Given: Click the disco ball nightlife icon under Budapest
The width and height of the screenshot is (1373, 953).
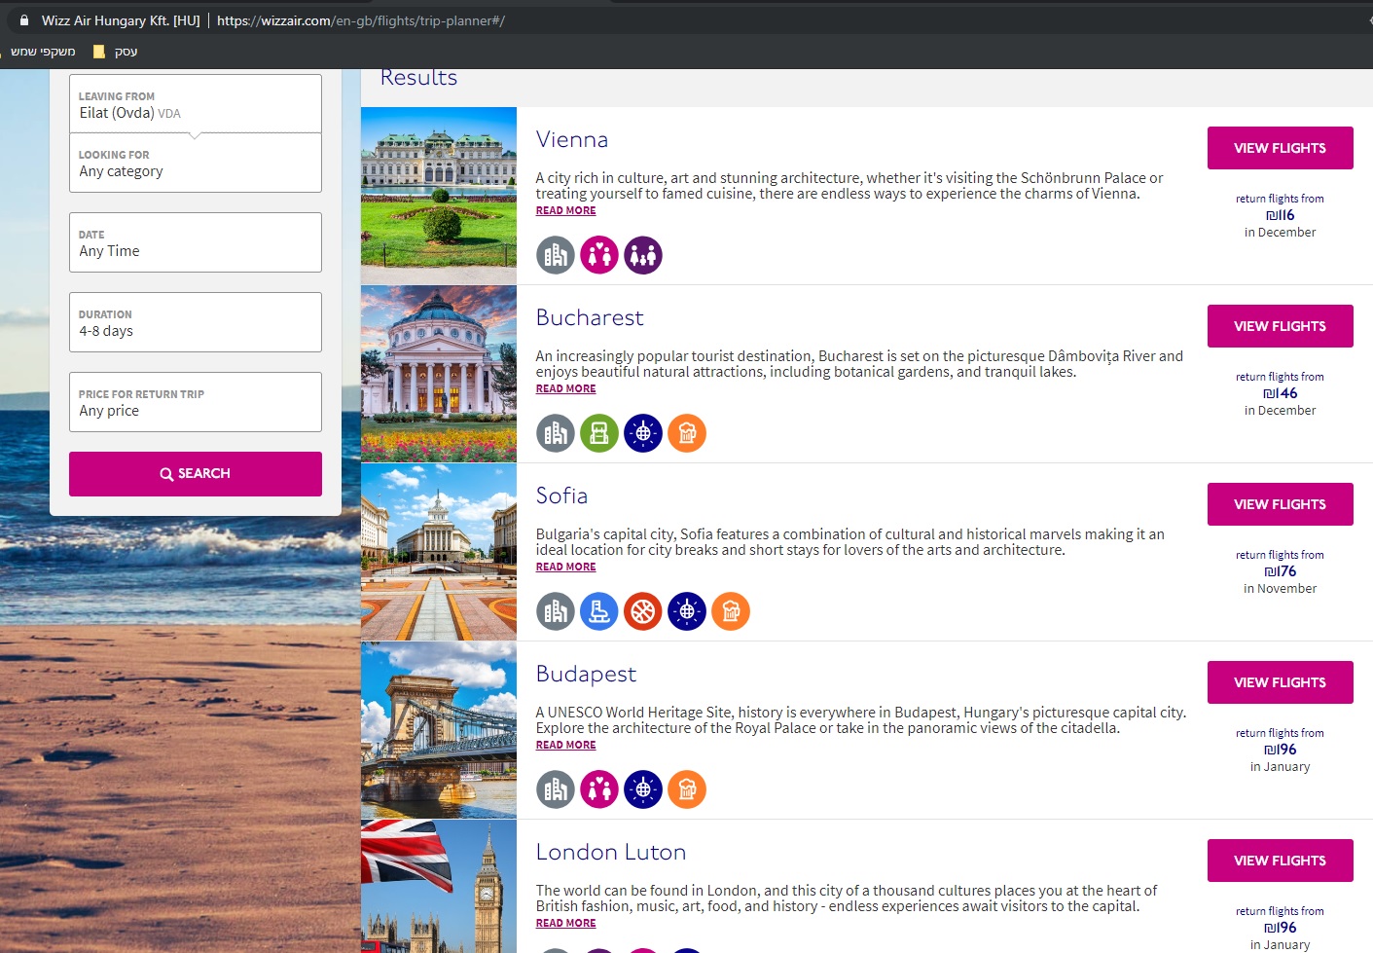Looking at the screenshot, I should [x=643, y=789].
